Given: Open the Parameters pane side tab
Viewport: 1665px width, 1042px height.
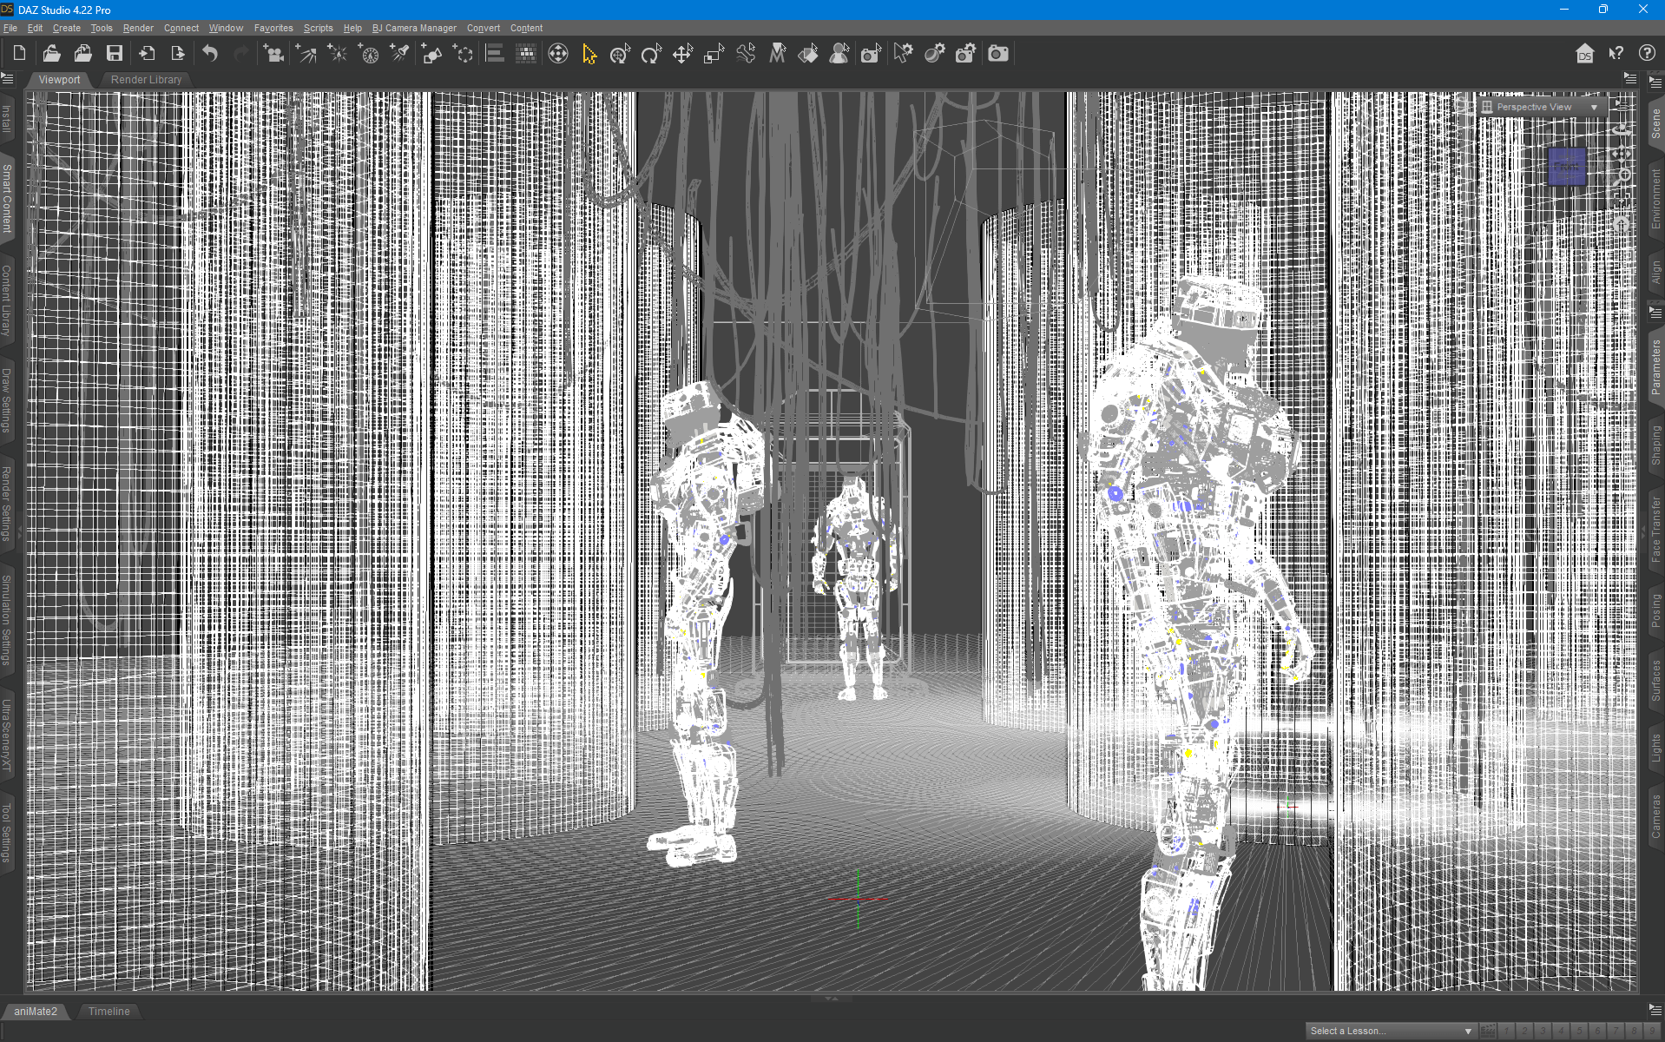Looking at the screenshot, I should [x=1655, y=367].
